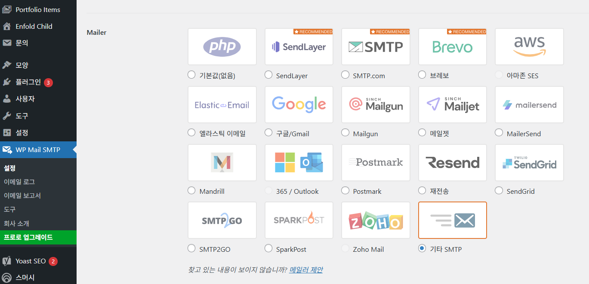Image resolution: width=589 pixels, height=284 pixels.
Task: Select the Mandrill logo card
Action: 222,162
